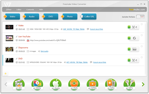Open the favorites star icon
This screenshot has height=94, width=149.
click(x=5, y=73)
